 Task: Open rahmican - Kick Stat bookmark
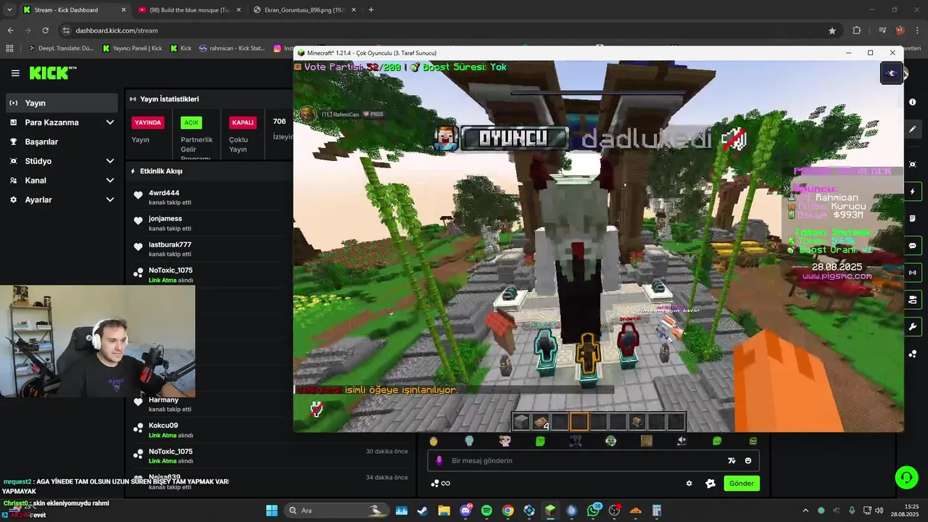point(231,49)
